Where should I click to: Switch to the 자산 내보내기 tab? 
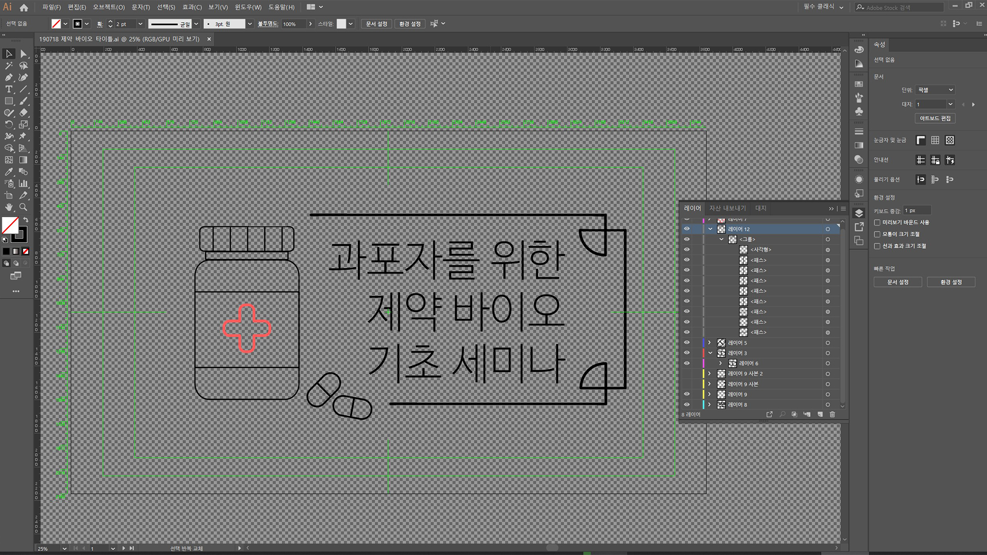pyautogui.click(x=727, y=208)
